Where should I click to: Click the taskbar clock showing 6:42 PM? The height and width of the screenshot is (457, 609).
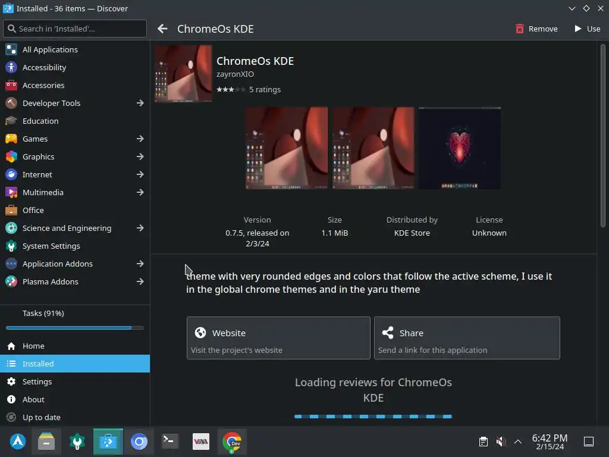pos(550,442)
